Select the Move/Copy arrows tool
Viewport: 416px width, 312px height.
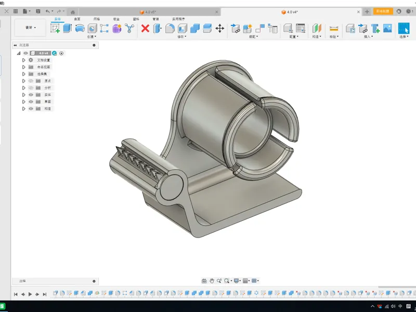click(x=219, y=28)
